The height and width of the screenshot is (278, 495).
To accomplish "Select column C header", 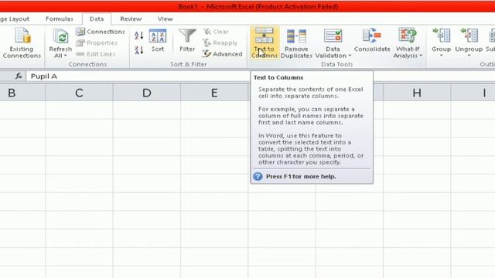I will [79, 93].
